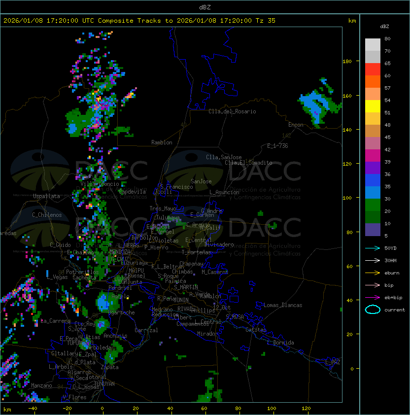Click the bright green swatch below the 30 mark
The width and height of the screenshot is (410, 415).
coord(373,205)
